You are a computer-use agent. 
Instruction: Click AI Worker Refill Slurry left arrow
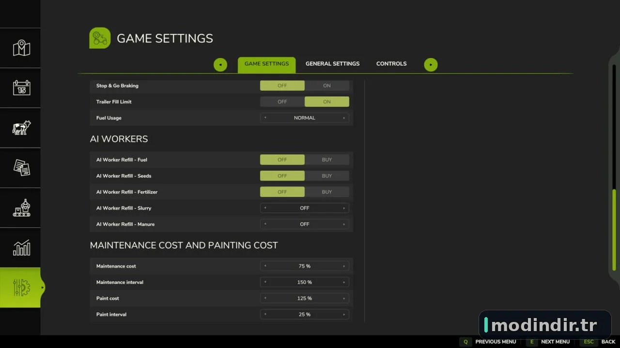265,208
